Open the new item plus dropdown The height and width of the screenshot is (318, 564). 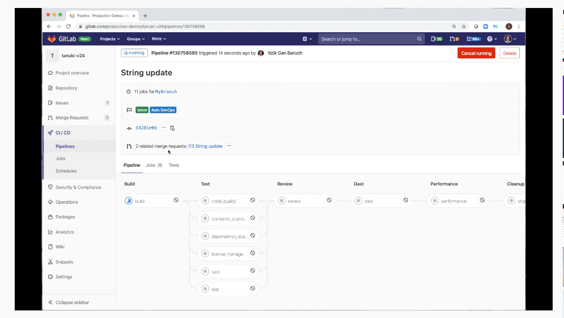(307, 39)
